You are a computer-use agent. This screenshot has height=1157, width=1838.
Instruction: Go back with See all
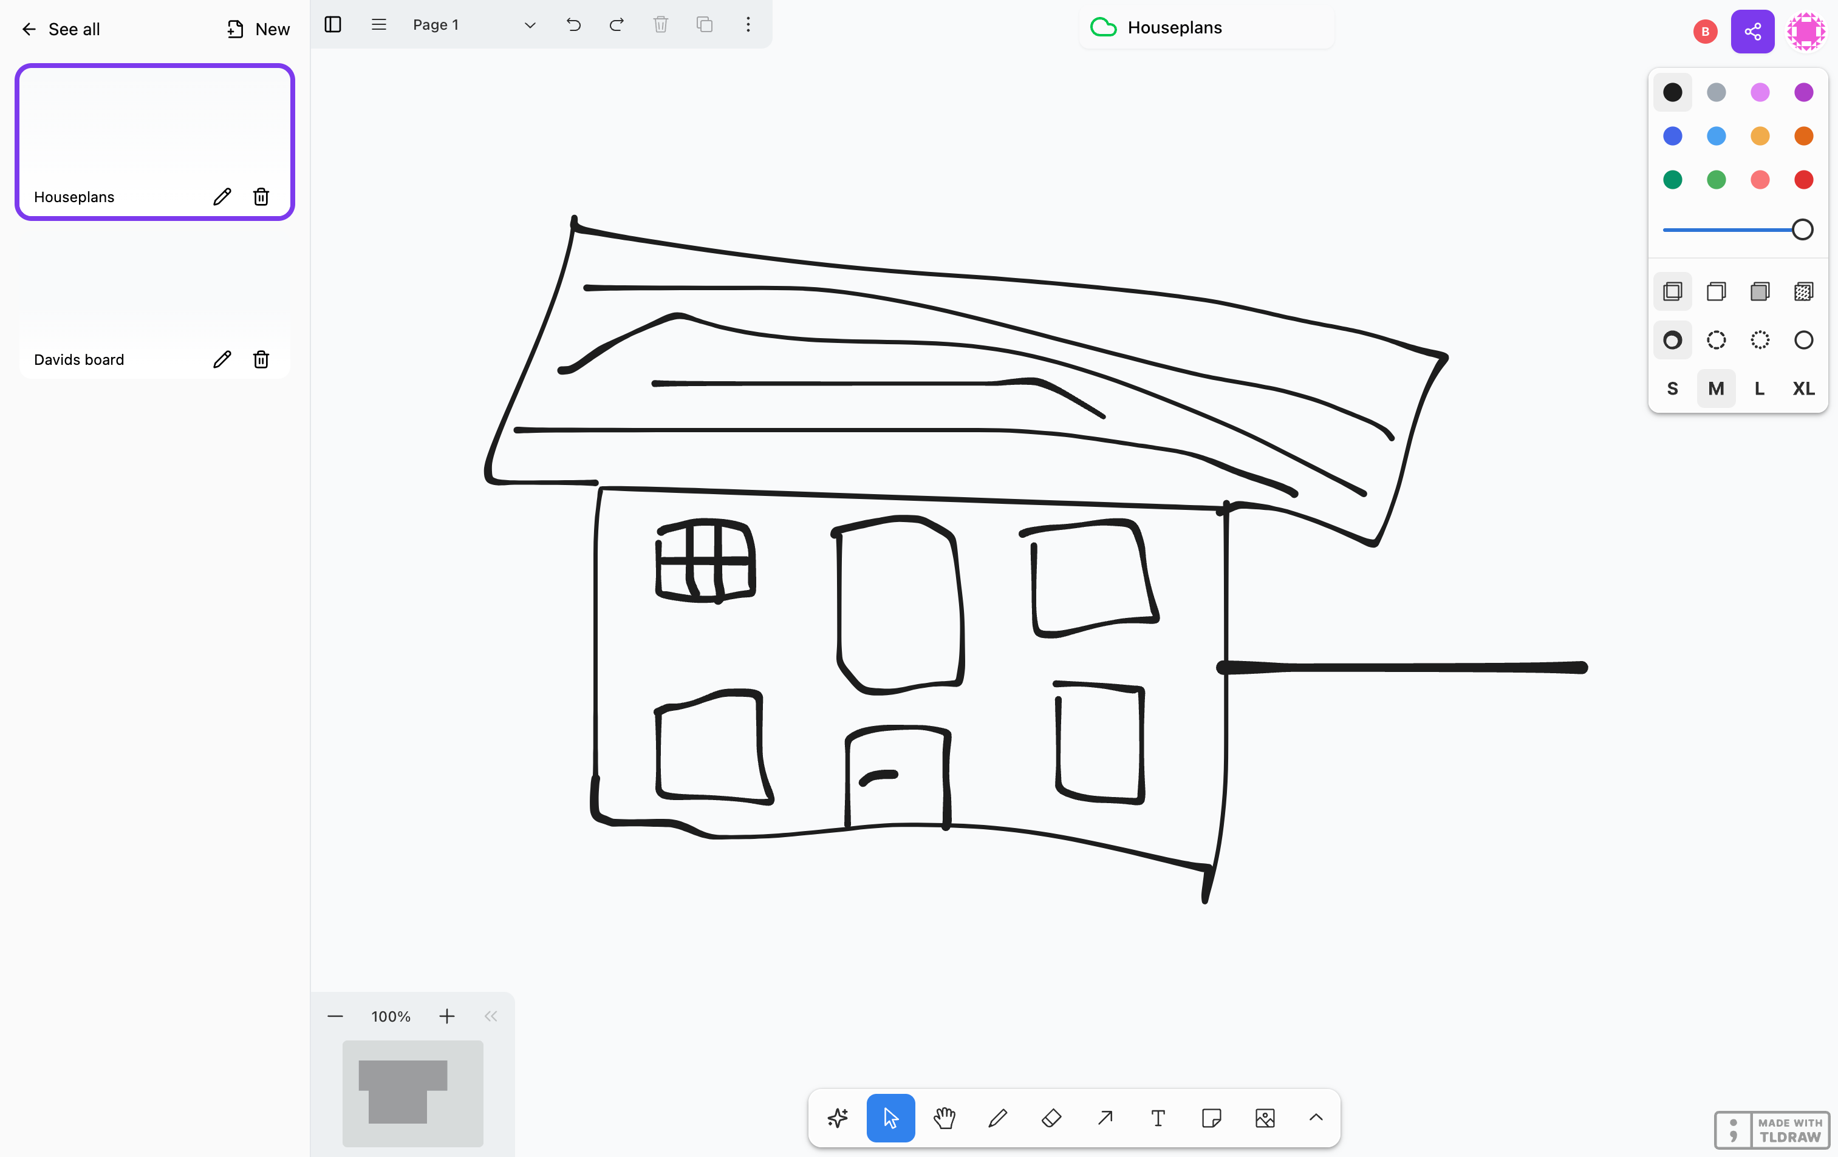coord(60,29)
